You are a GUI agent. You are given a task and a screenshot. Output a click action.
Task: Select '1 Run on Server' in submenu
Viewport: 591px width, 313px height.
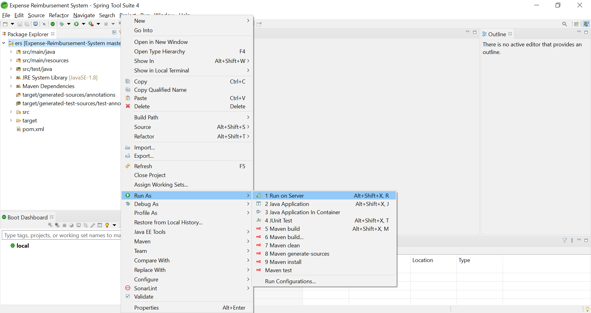(324, 195)
